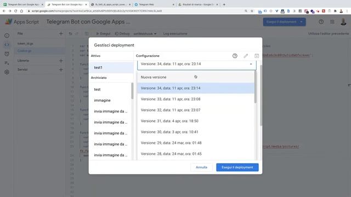Open the Google account avatar
Screen dimensions: 351x197
click(x=343, y=22)
